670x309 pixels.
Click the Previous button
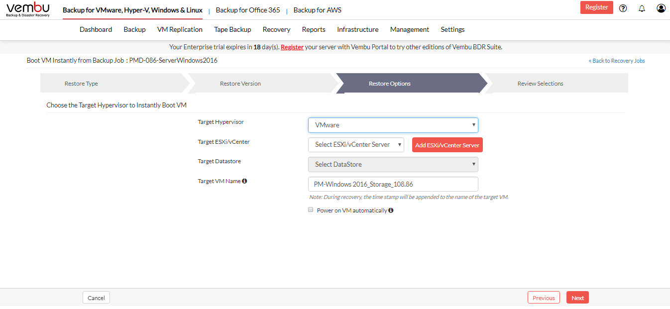click(x=544, y=298)
